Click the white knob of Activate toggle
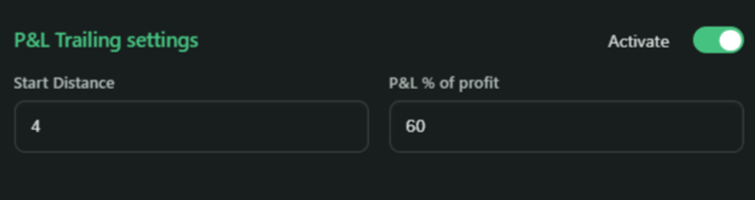755x200 pixels. [x=730, y=40]
